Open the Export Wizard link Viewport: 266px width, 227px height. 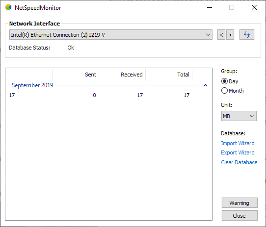[238, 152]
